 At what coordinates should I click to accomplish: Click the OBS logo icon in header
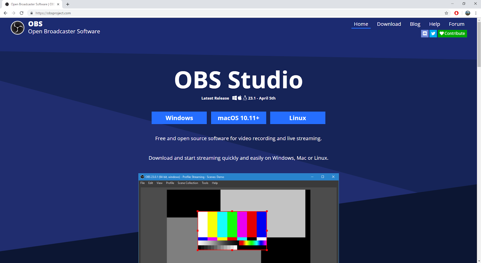pos(17,28)
